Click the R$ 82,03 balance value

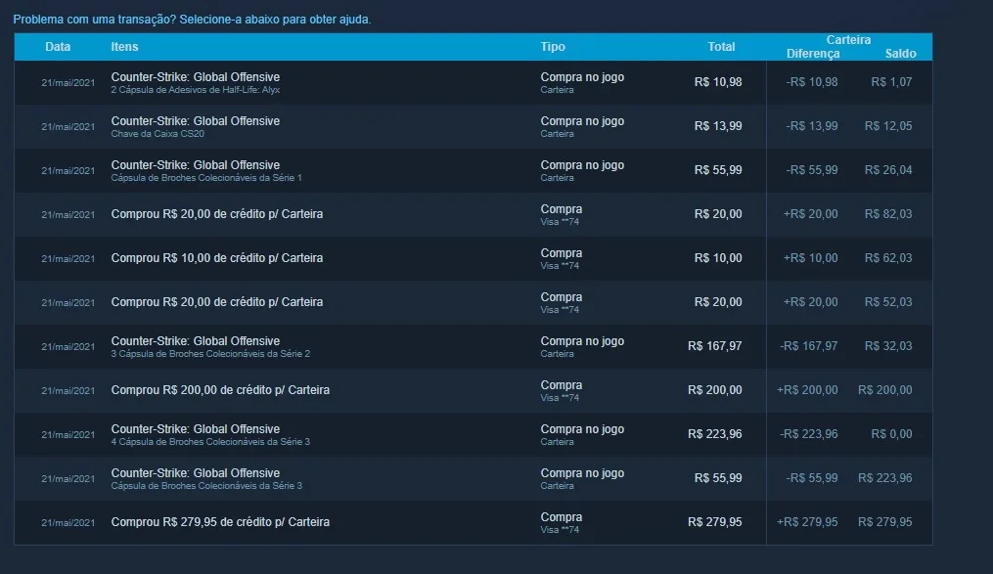888,214
